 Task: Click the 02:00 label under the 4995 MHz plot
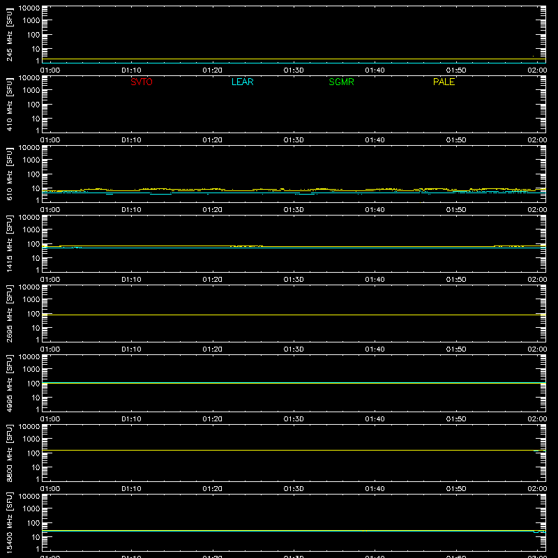(x=537, y=419)
